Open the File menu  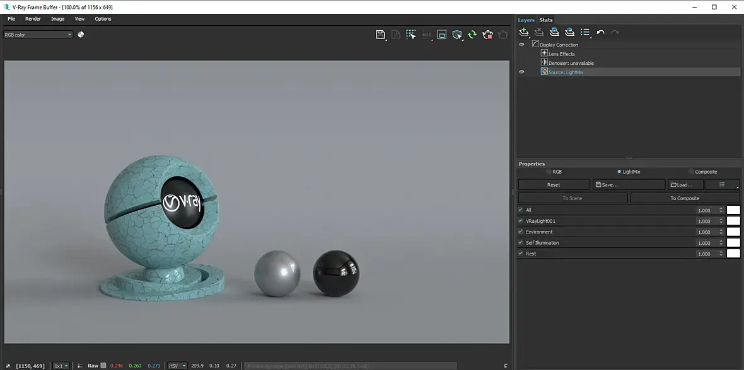pos(11,19)
